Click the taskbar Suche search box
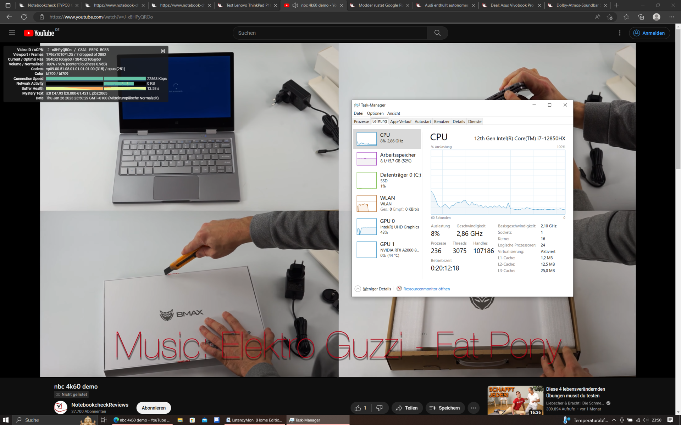This screenshot has width=681, height=425. [x=55, y=420]
